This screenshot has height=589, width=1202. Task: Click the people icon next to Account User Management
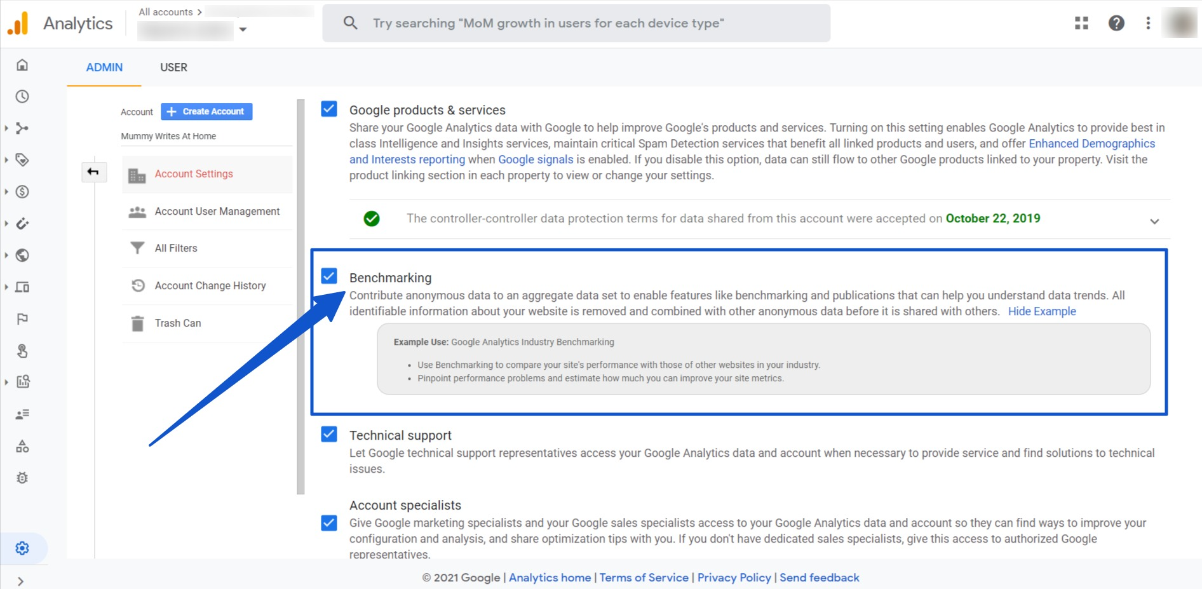(x=137, y=212)
